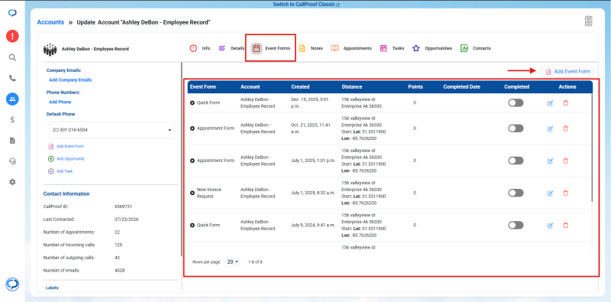Delete the Oct. 21, 2025 Appointment Form

(x=566, y=128)
